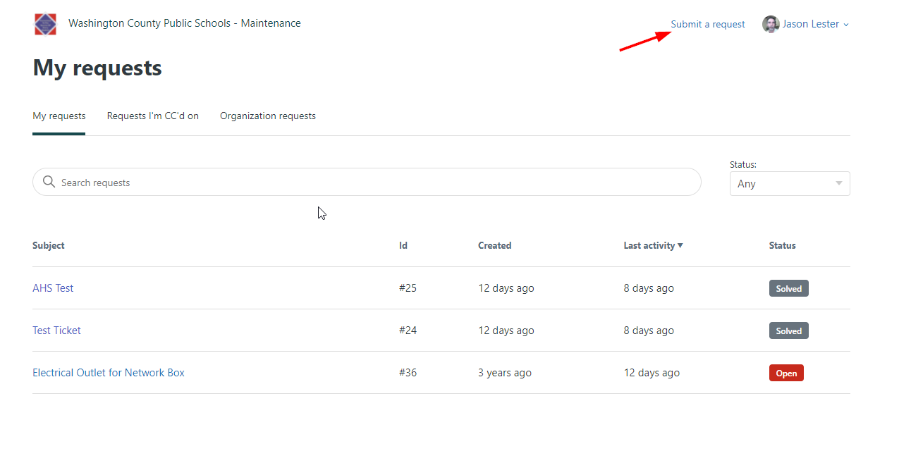The width and height of the screenshot is (911, 463).
Task: Click the Status column header
Action: (x=783, y=245)
